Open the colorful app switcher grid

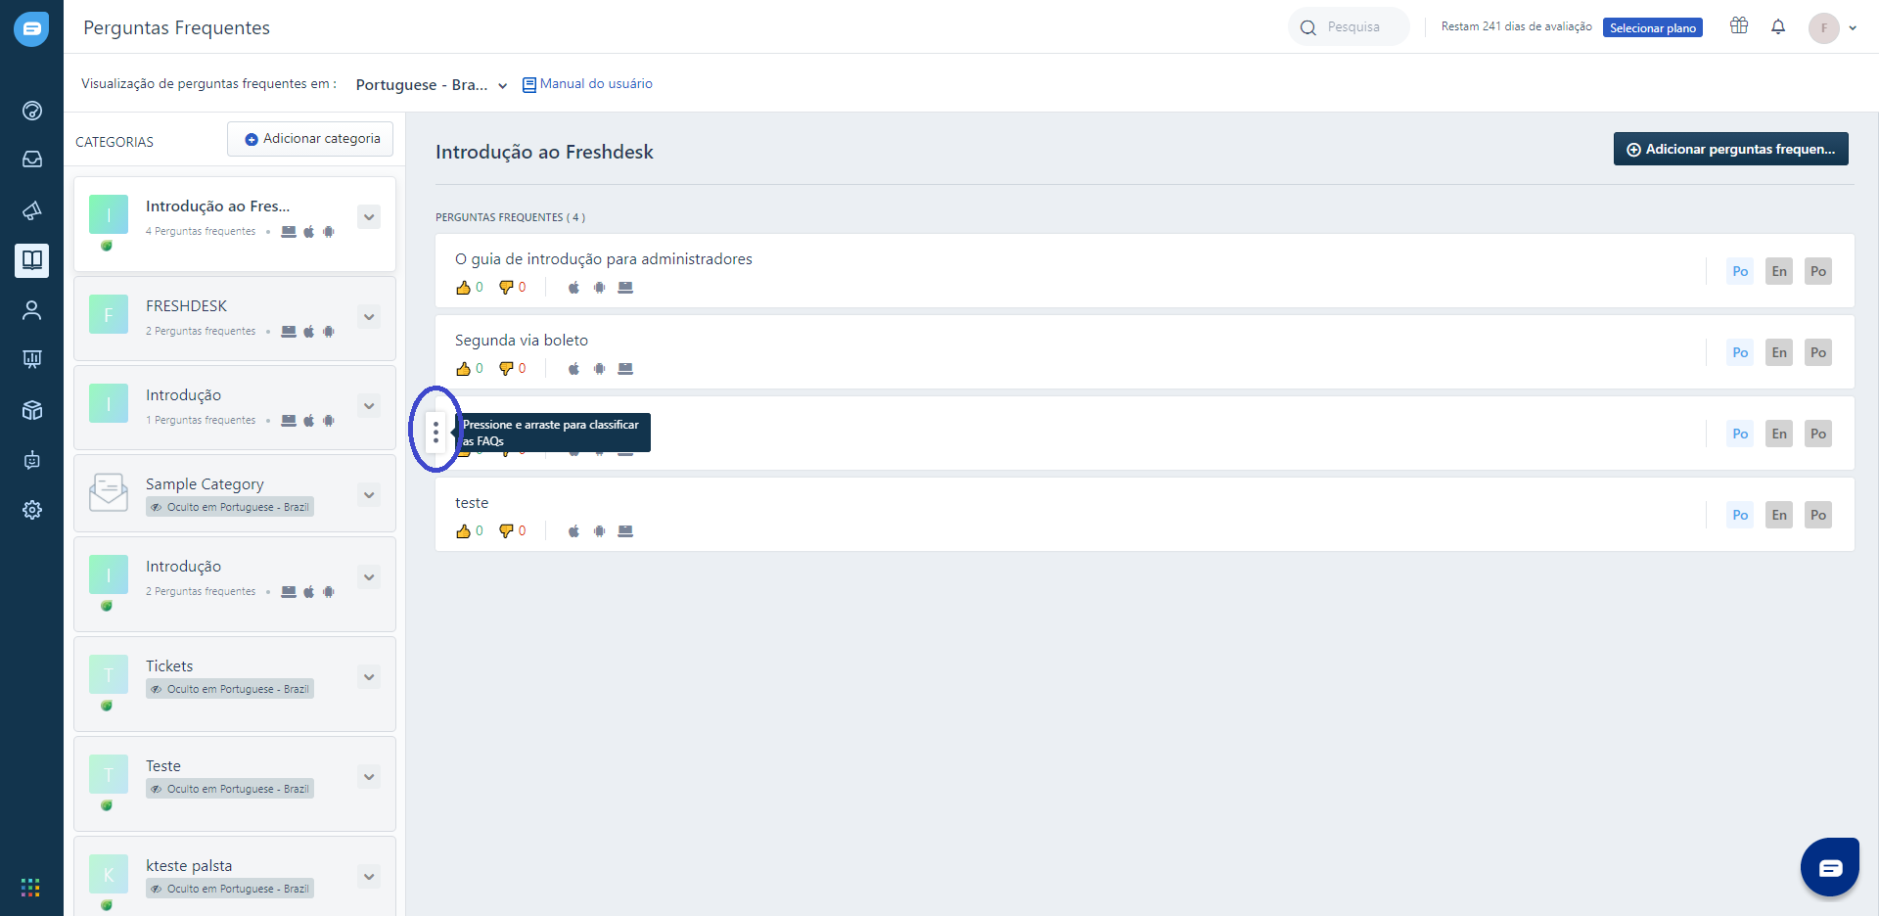coord(30,888)
